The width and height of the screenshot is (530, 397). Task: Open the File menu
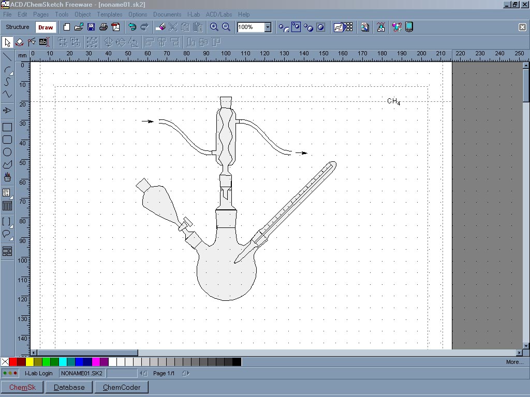(x=7, y=14)
